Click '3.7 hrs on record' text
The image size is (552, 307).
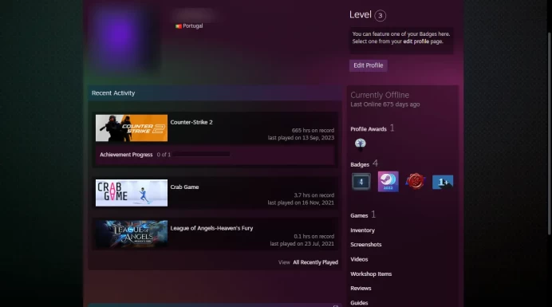[x=313, y=195]
